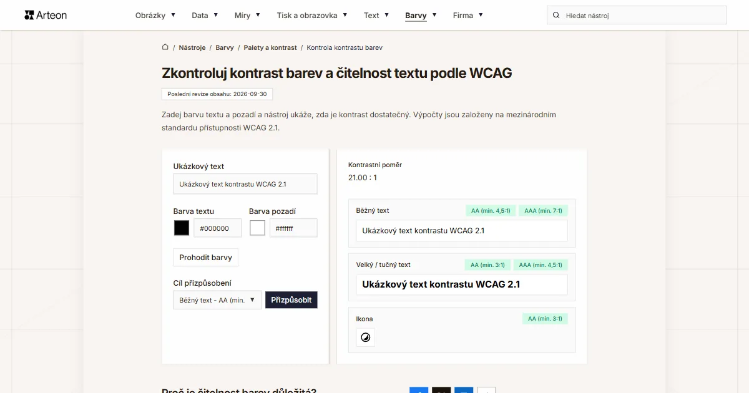Open the Obrázky menu
This screenshot has width=749, height=393.
coord(155,15)
